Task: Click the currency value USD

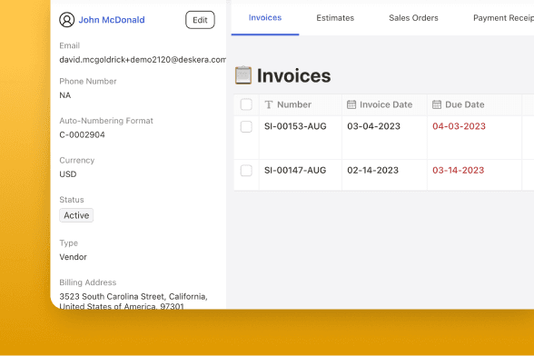Action: pos(68,174)
